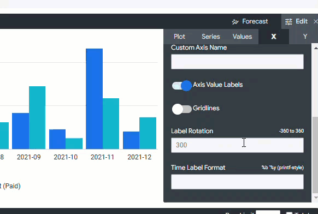This screenshot has height=214, width=318.
Task: Switch to the Values tab
Action: pyautogui.click(x=242, y=37)
